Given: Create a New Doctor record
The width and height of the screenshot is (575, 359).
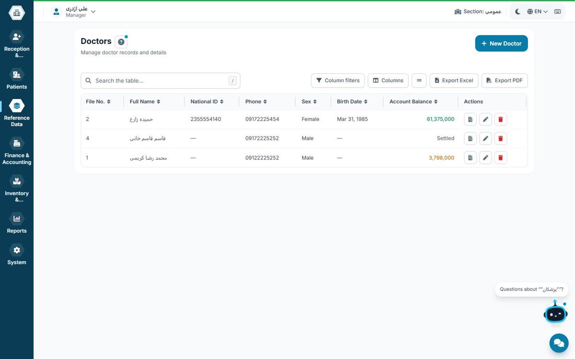Looking at the screenshot, I should point(502,44).
